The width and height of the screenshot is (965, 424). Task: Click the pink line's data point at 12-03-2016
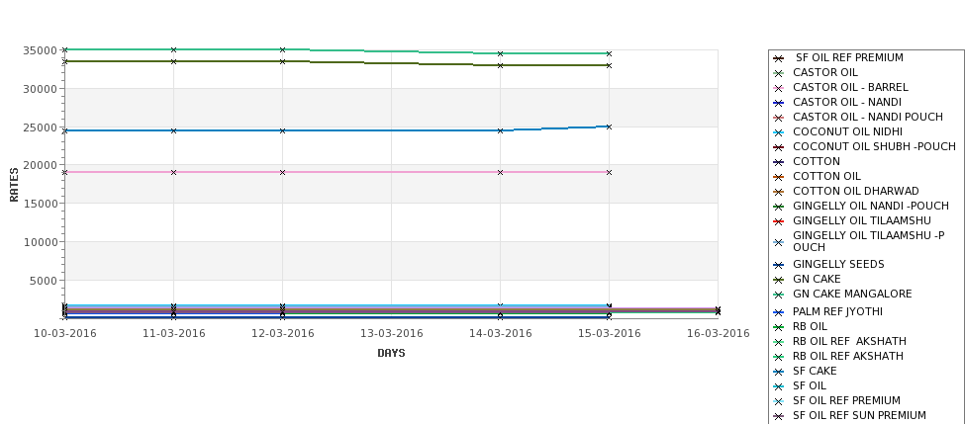click(282, 173)
